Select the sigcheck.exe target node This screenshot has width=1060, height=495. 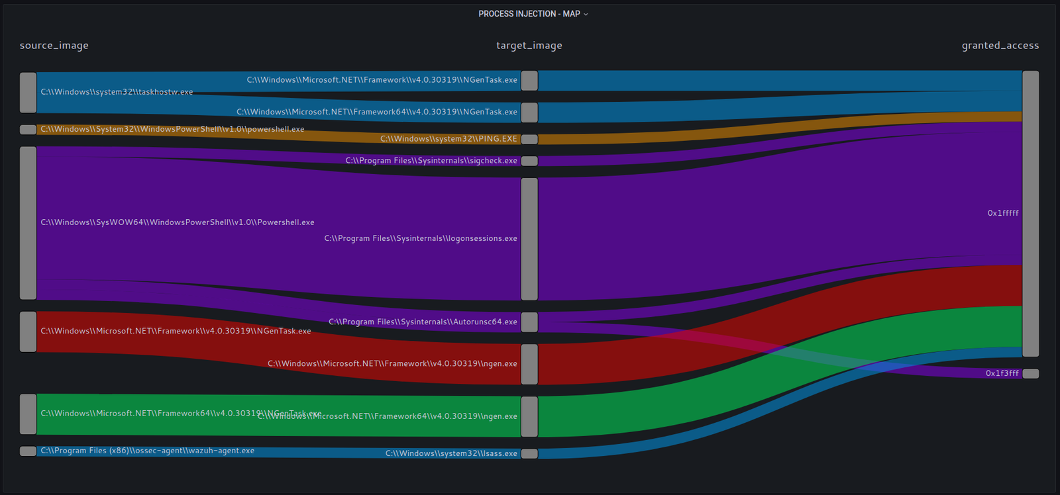pos(529,161)
